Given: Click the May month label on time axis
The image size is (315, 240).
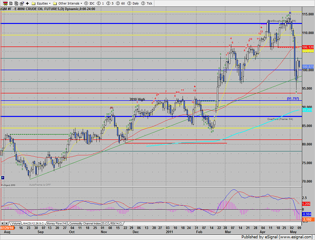Looking at the screenshot, I should tap(293, 232).
